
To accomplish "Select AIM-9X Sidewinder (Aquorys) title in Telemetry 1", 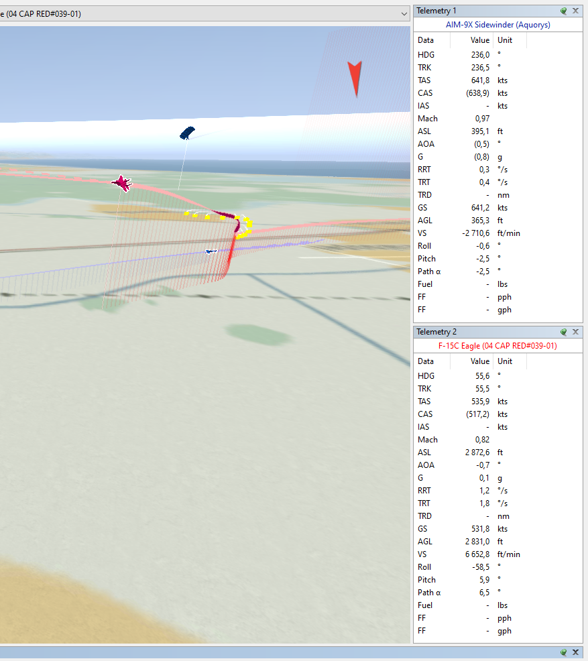I will (x=497, y=25).
